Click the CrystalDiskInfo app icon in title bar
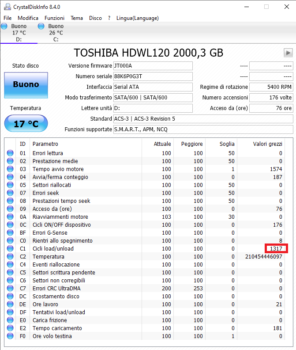 click(x=7, y=7)
